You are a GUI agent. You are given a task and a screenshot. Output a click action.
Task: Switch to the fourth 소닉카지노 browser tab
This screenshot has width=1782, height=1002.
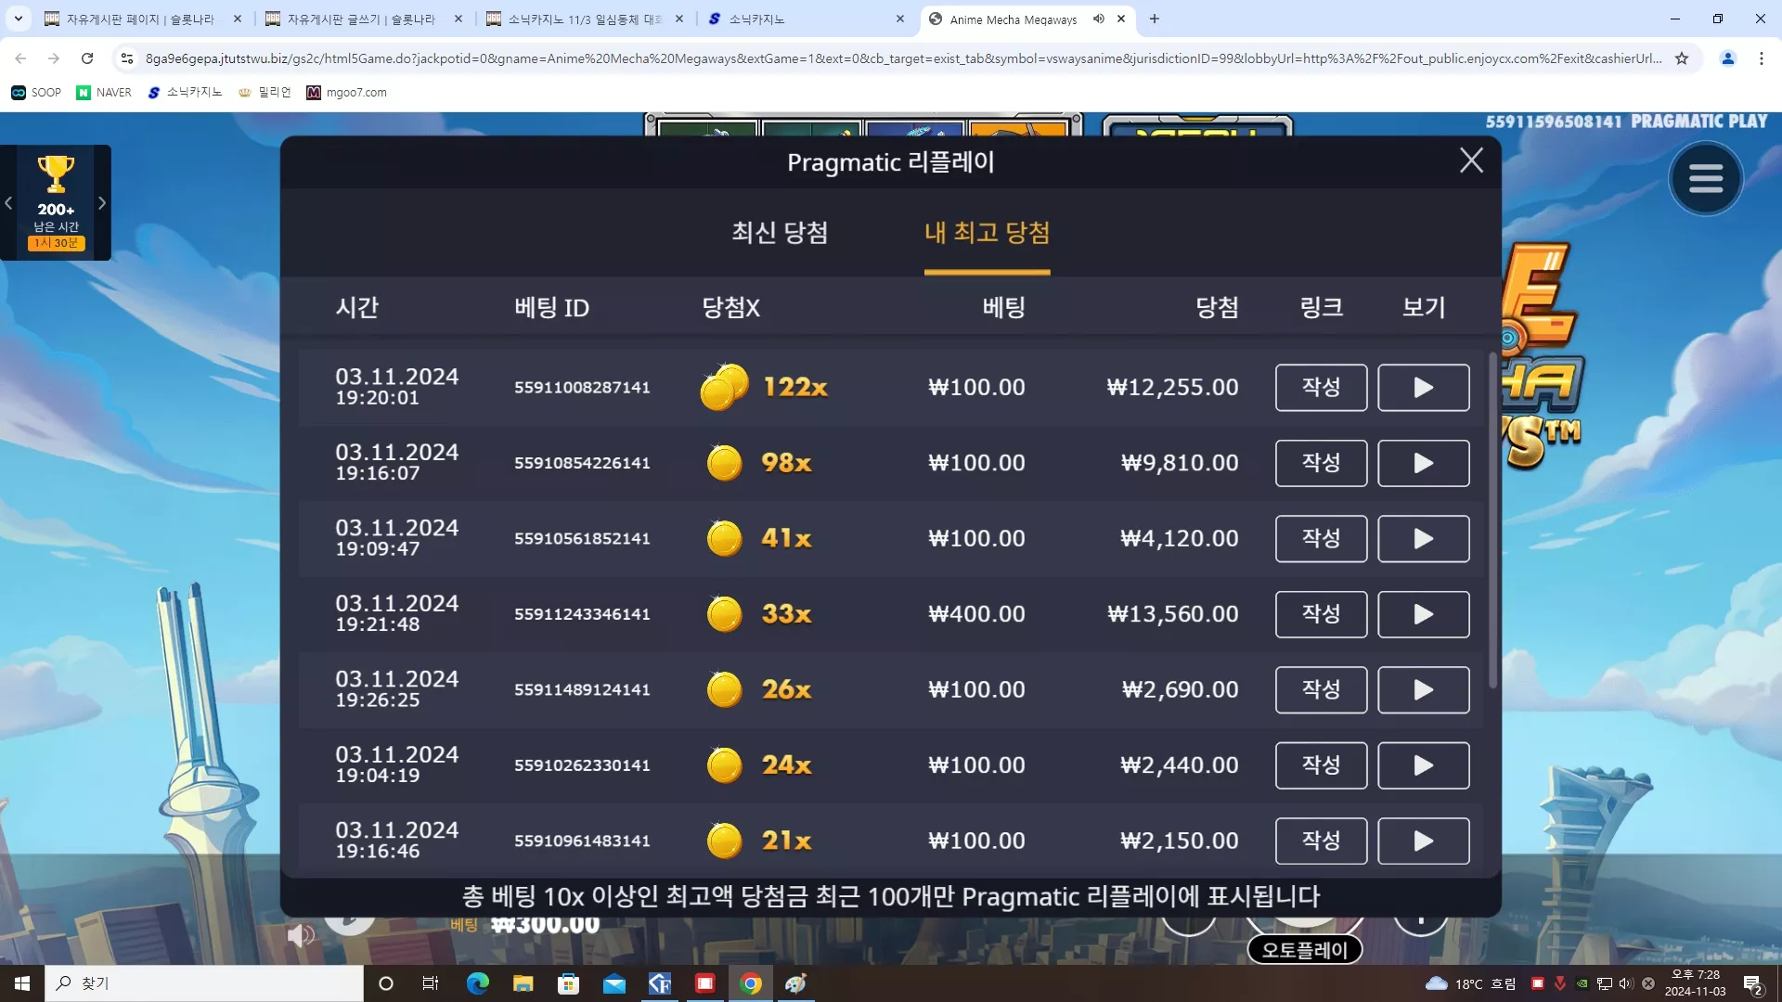(x=803, y=19)
